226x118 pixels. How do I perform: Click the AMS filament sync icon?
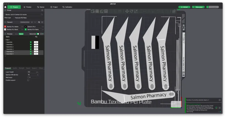click(x=39, y=22)
